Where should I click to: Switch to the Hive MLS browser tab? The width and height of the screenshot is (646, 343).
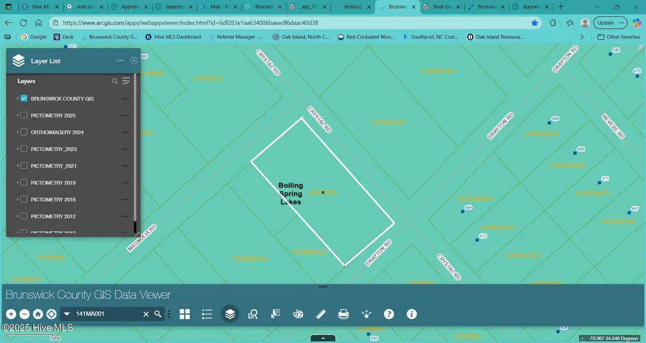[x=40, y=7]
